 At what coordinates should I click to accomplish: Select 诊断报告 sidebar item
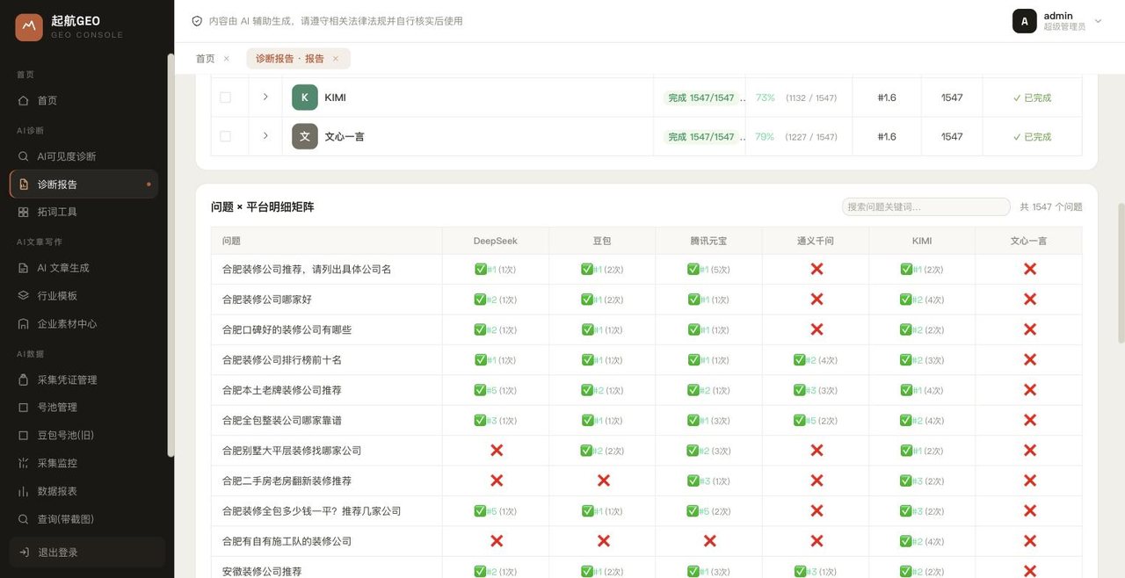click(83, 184)
